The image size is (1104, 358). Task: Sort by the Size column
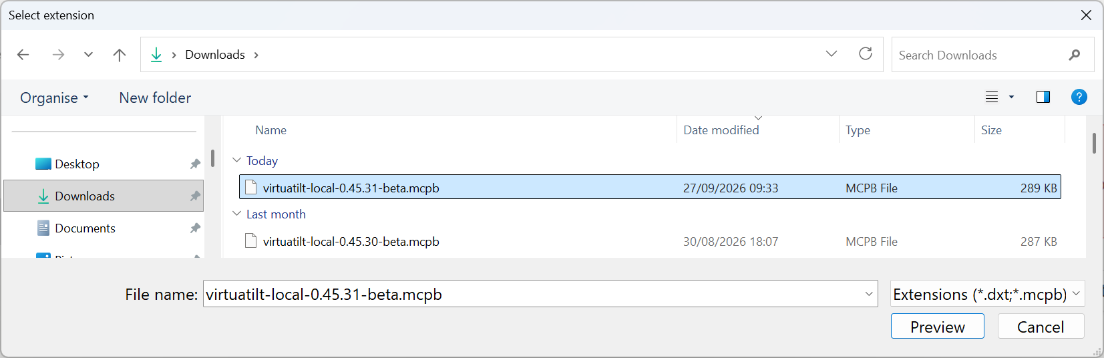[991, 130]
